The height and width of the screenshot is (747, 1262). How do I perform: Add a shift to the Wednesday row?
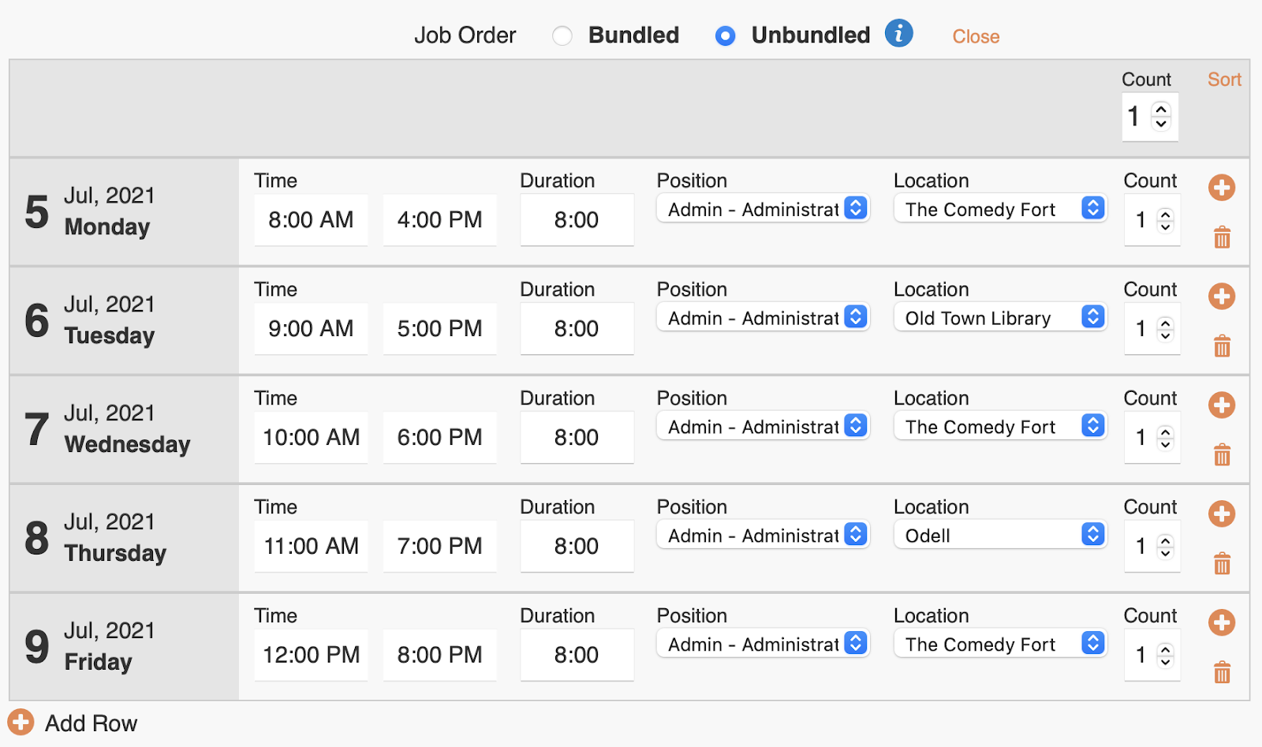[1222, 405]
